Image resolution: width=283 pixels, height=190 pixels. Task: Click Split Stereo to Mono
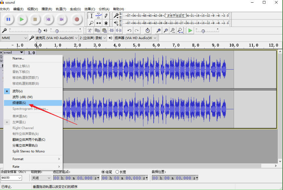(x=33, y=151)
